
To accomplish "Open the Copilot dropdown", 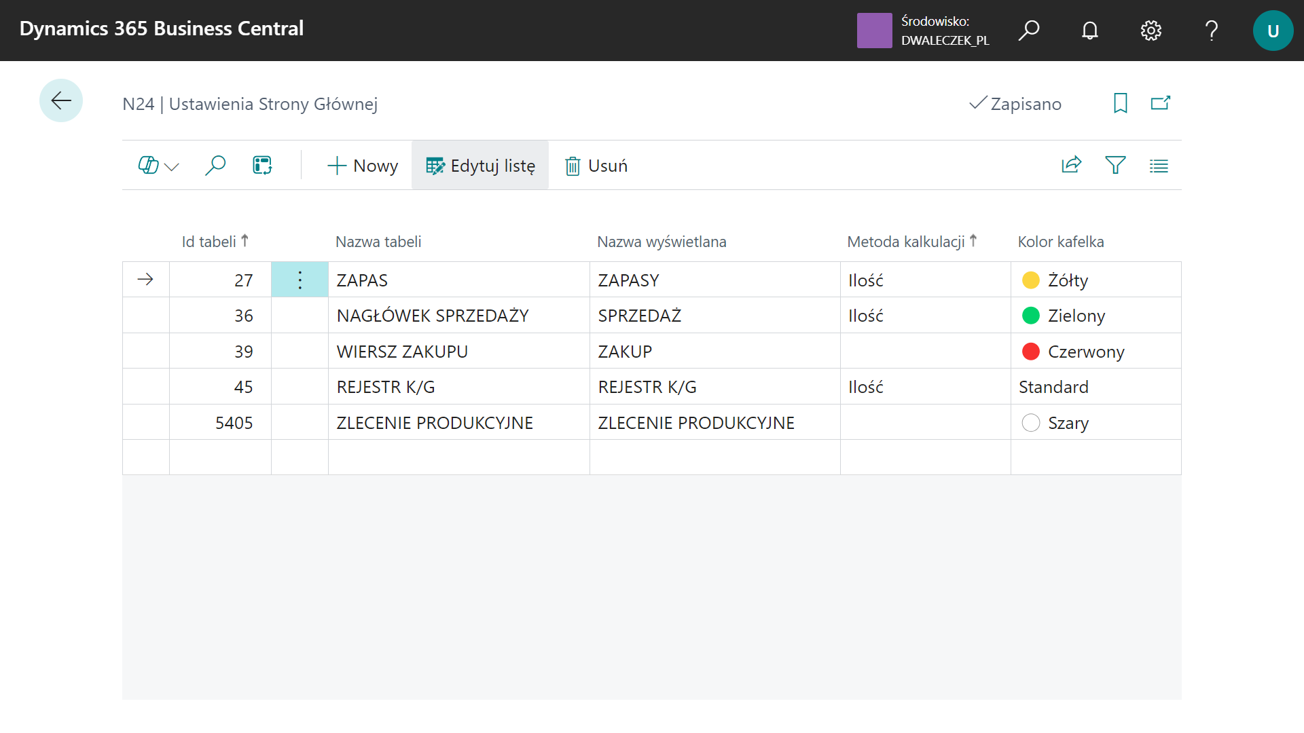I will [158, 166].
